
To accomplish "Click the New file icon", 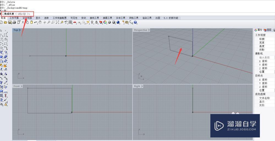I will [x=1, y=22].
